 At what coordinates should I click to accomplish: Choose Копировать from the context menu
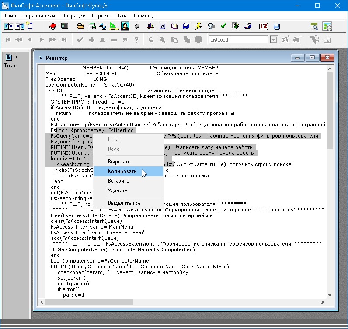122,171
